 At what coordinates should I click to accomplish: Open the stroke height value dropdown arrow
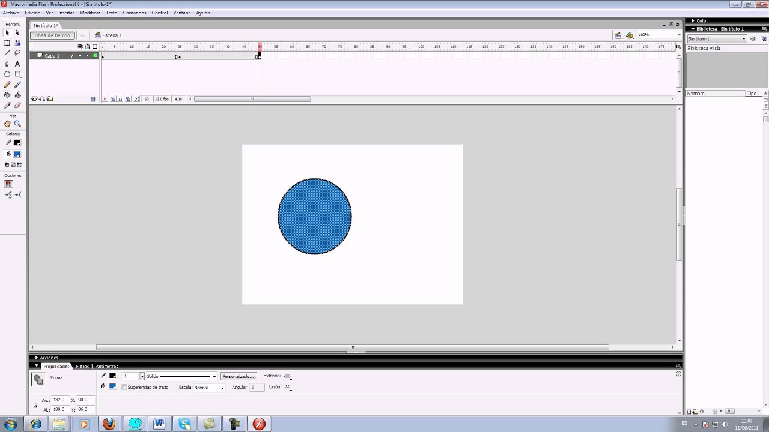[x=142, y=376]
